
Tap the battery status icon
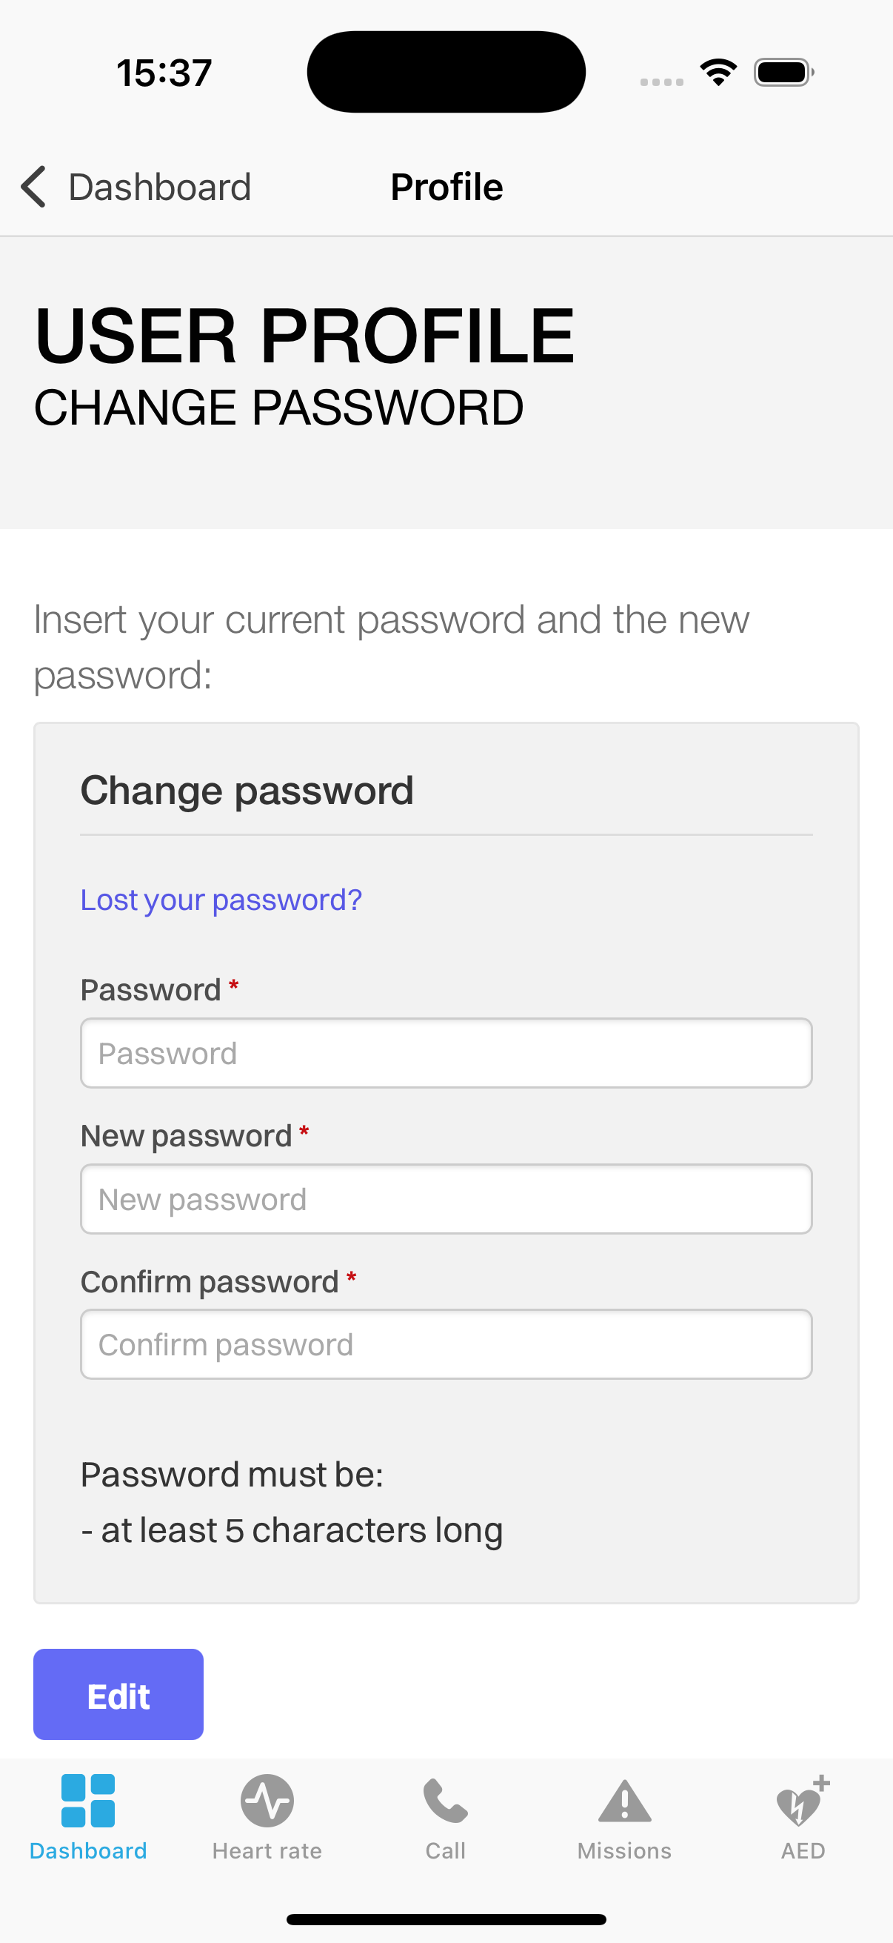tap(783, 73)
